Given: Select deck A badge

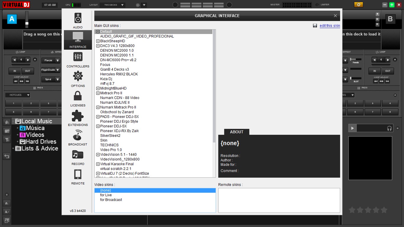Looking at the screenshot, I should pyautogui.click(x=12, y=19).
